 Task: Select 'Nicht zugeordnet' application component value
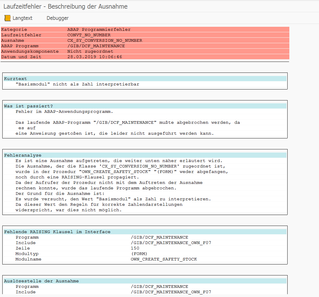pos(90,51)
